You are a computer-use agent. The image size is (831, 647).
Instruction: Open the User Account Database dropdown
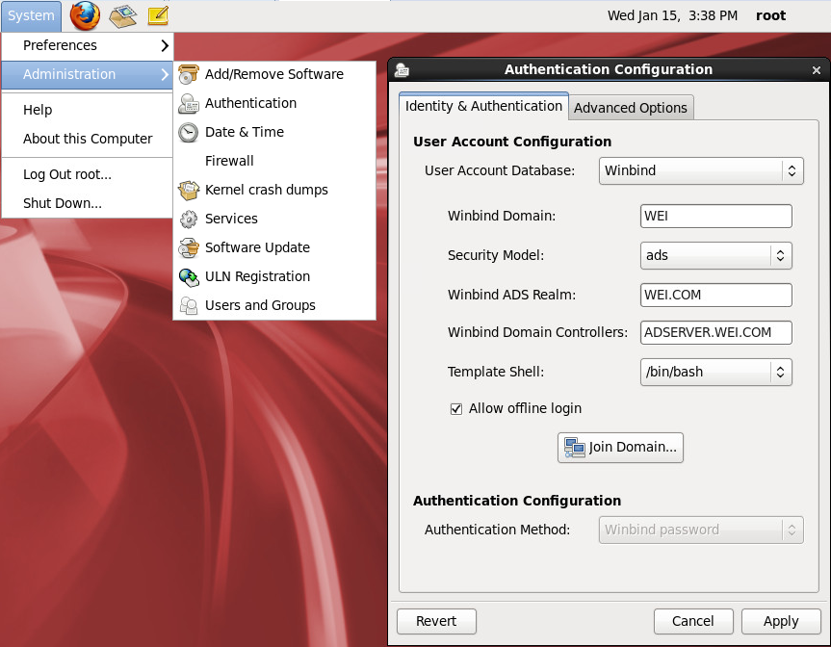point(701,170)
